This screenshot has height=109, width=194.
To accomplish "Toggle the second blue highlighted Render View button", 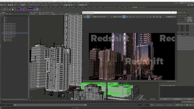I will click(x=124, y=17).
